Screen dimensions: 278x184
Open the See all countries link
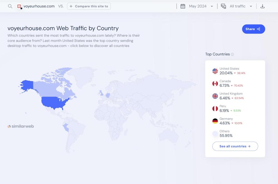[x=235, y=146]
